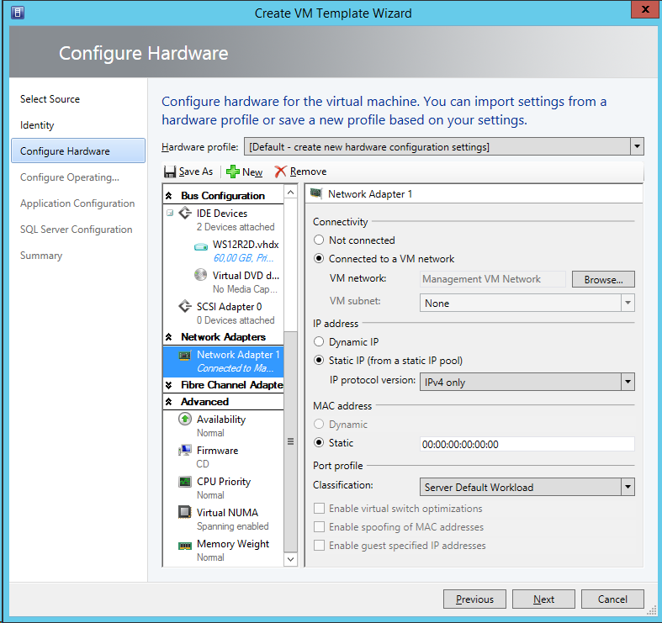The width and height of the screenshot is (662, 623).
Task: Click the Save As toolbar label
Action: (x=196, y=172)
